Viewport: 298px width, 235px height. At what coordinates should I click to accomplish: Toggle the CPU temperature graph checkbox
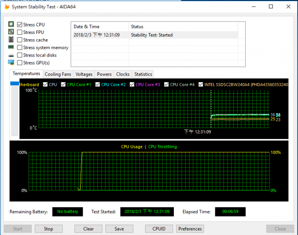point(45,84)
